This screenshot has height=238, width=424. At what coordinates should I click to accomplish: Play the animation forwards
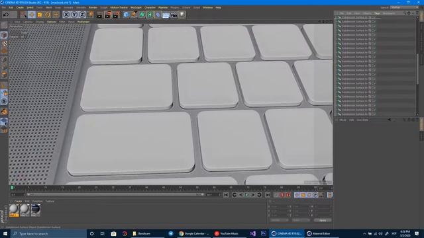[246, 195]
